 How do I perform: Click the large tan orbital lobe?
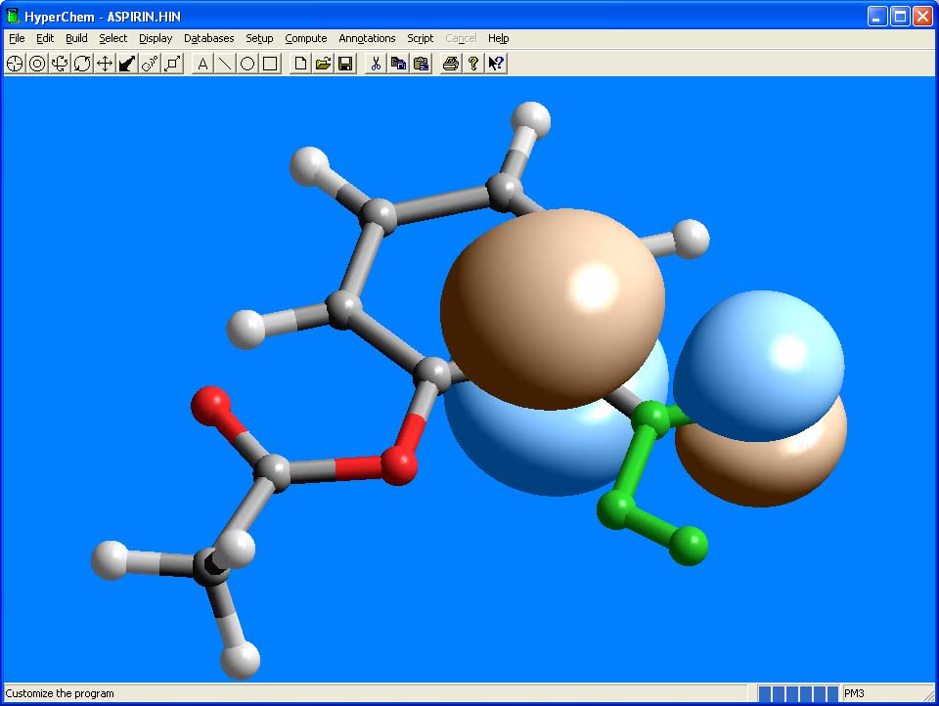(552, 308)
